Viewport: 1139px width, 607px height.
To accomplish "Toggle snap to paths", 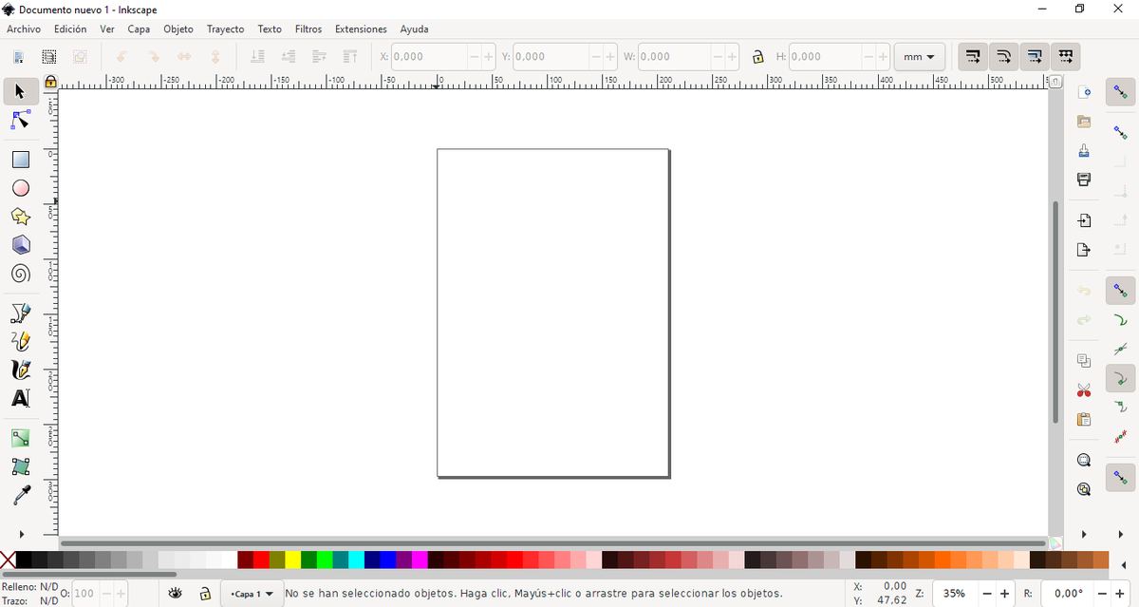I will (1121, 320).
